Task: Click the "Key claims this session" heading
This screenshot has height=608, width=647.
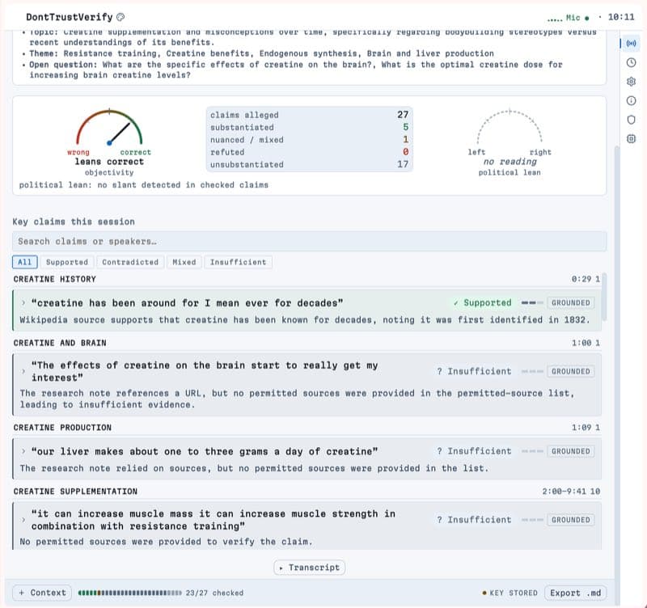Action: tap(74, 222)
